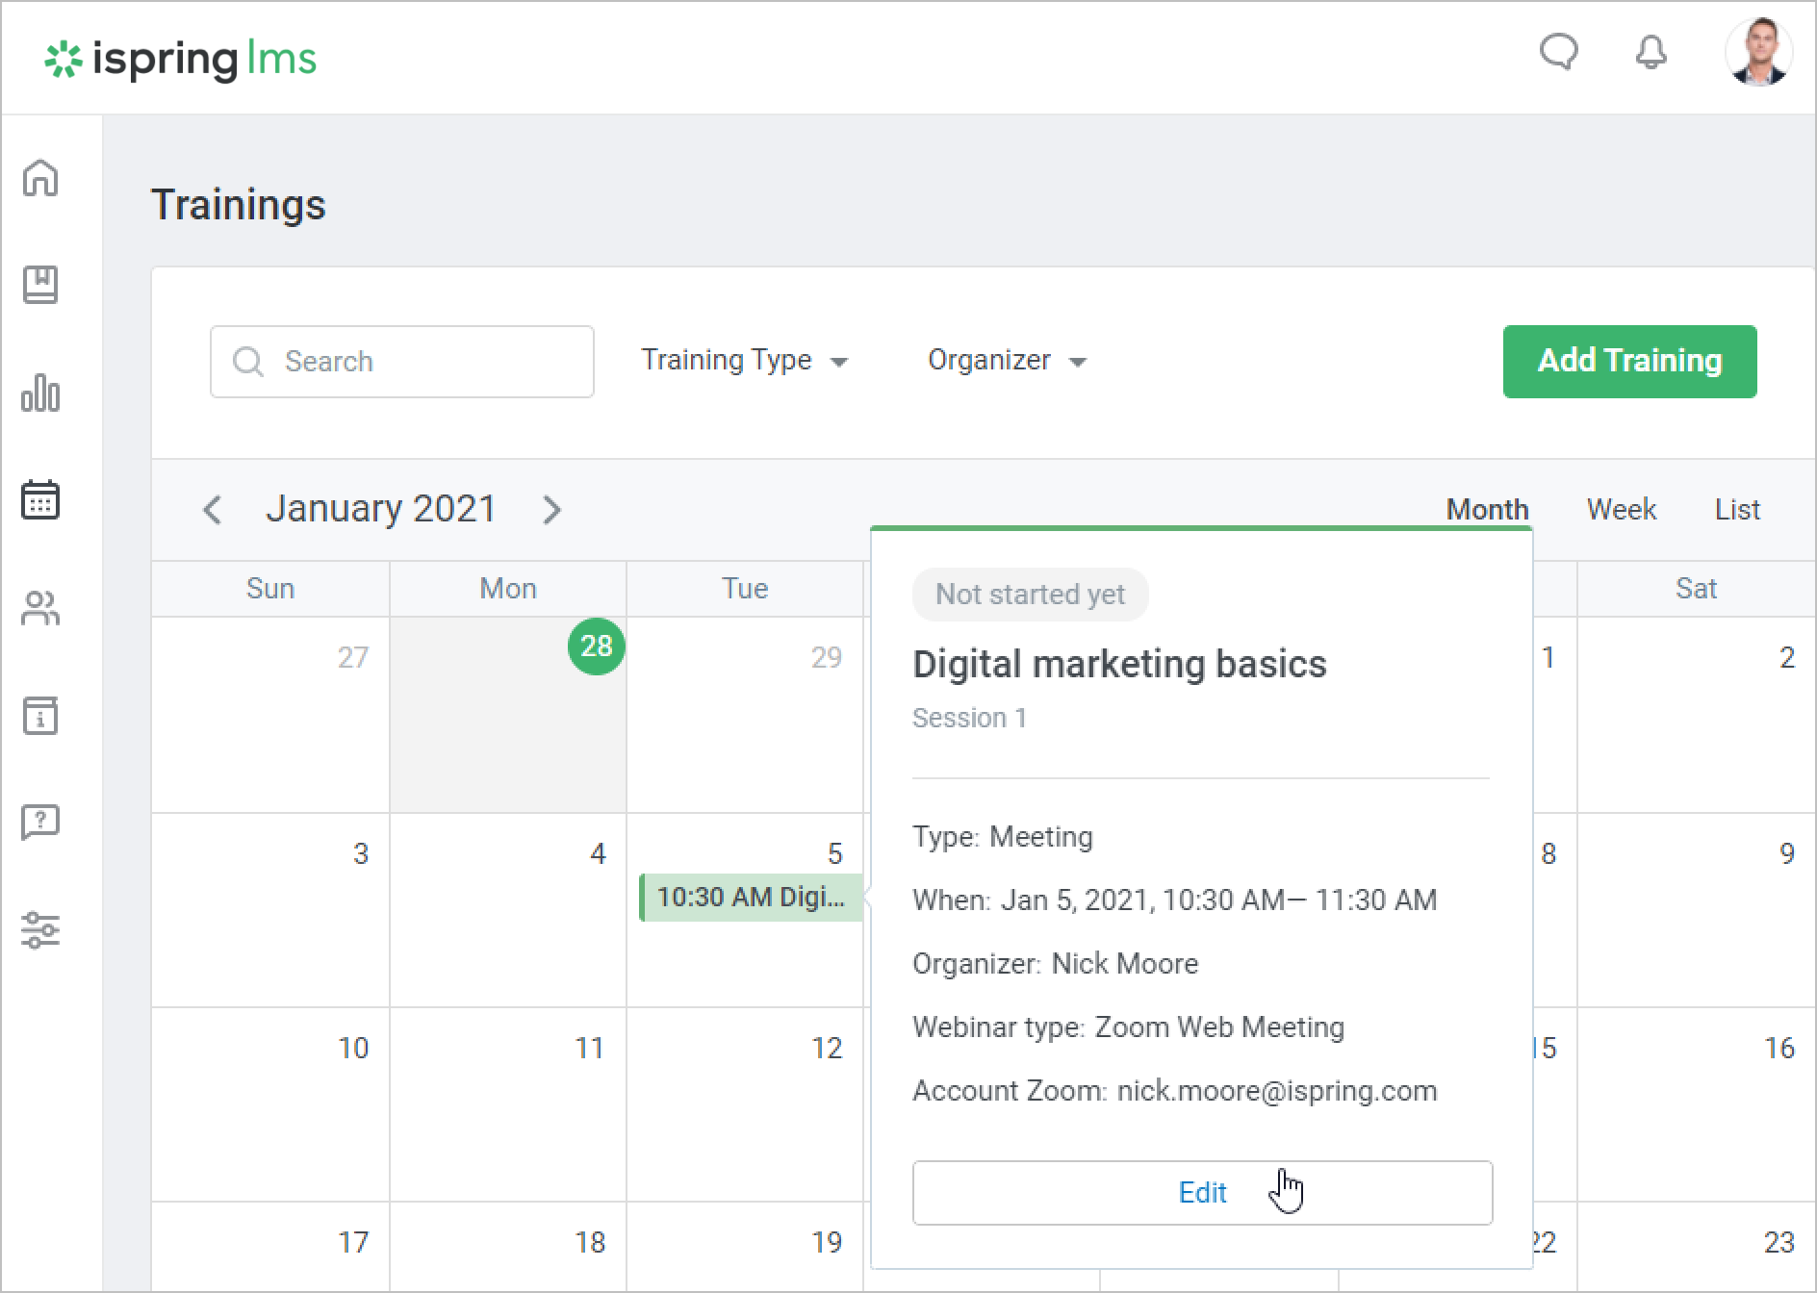Screen dimensions: 1817x1293
Task: Open the courses book icon in sidebar
Action: [x=40, y=285]
